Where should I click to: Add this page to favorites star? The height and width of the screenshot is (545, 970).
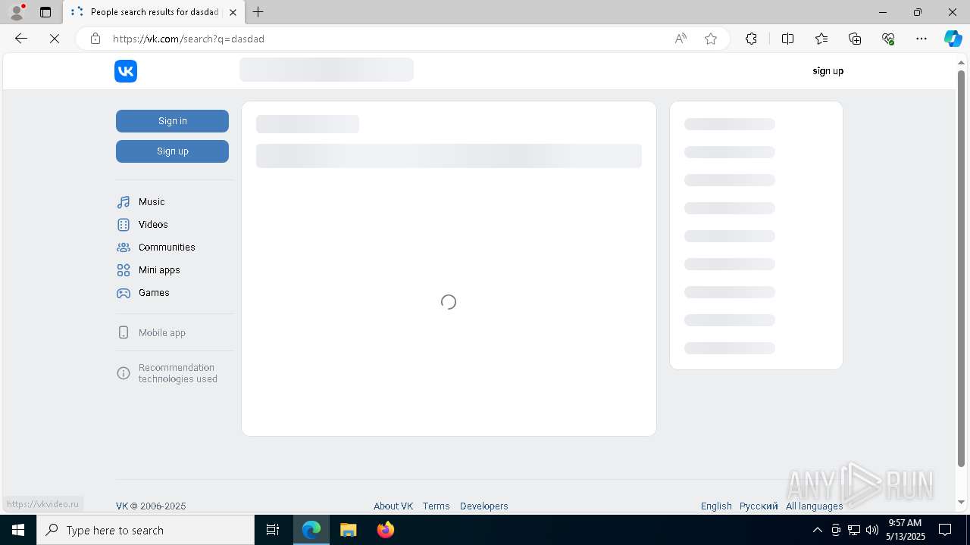711,39
